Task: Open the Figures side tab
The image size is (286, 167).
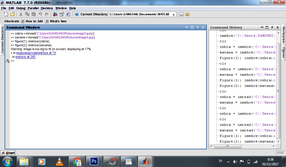Action: [284, 53]
